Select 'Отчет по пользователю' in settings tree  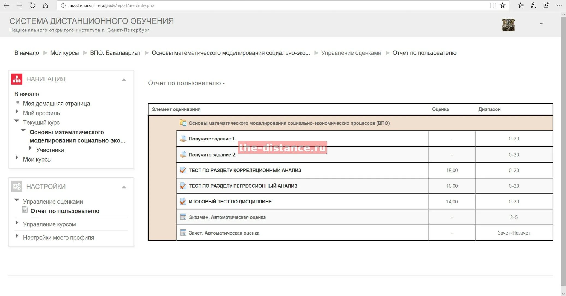[65, 211]
